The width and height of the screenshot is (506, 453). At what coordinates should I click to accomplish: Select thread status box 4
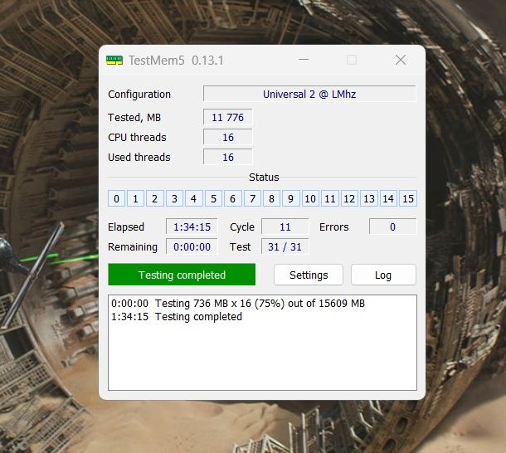[193, 198]
